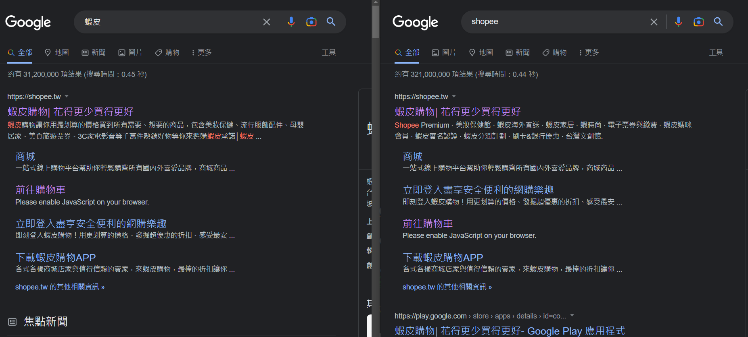Open 蝦皮購物 main result in left window
The height and width of the screenshot is (337, 748).
tap(70, 112)
